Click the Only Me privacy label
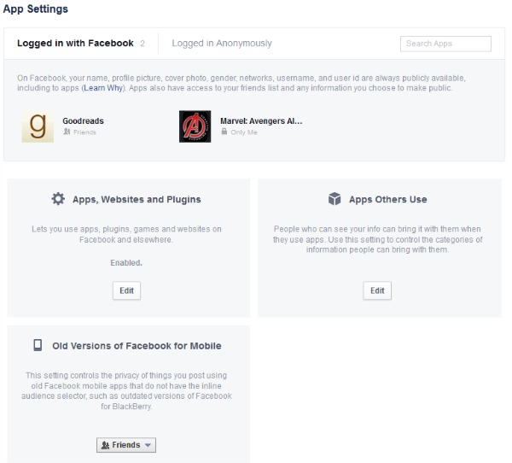512x463 pixels. pos(244,132)
